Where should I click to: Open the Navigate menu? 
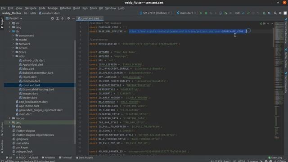pyautogui.click(x=31, y=8)
